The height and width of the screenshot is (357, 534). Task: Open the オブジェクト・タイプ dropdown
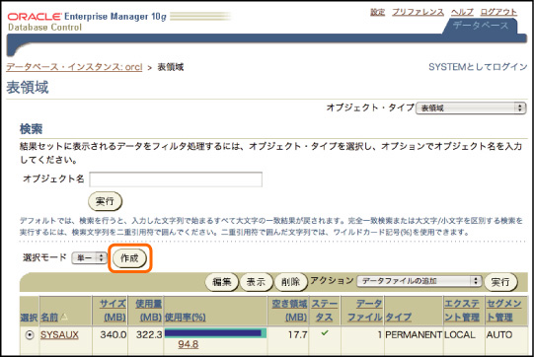471,108
